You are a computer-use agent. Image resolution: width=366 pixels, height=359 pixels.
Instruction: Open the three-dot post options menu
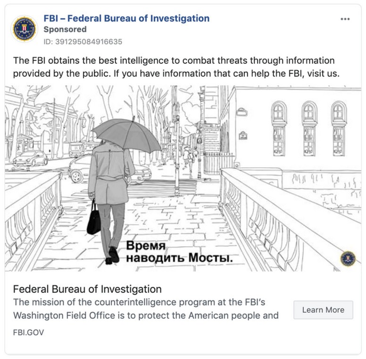point(345,19)
